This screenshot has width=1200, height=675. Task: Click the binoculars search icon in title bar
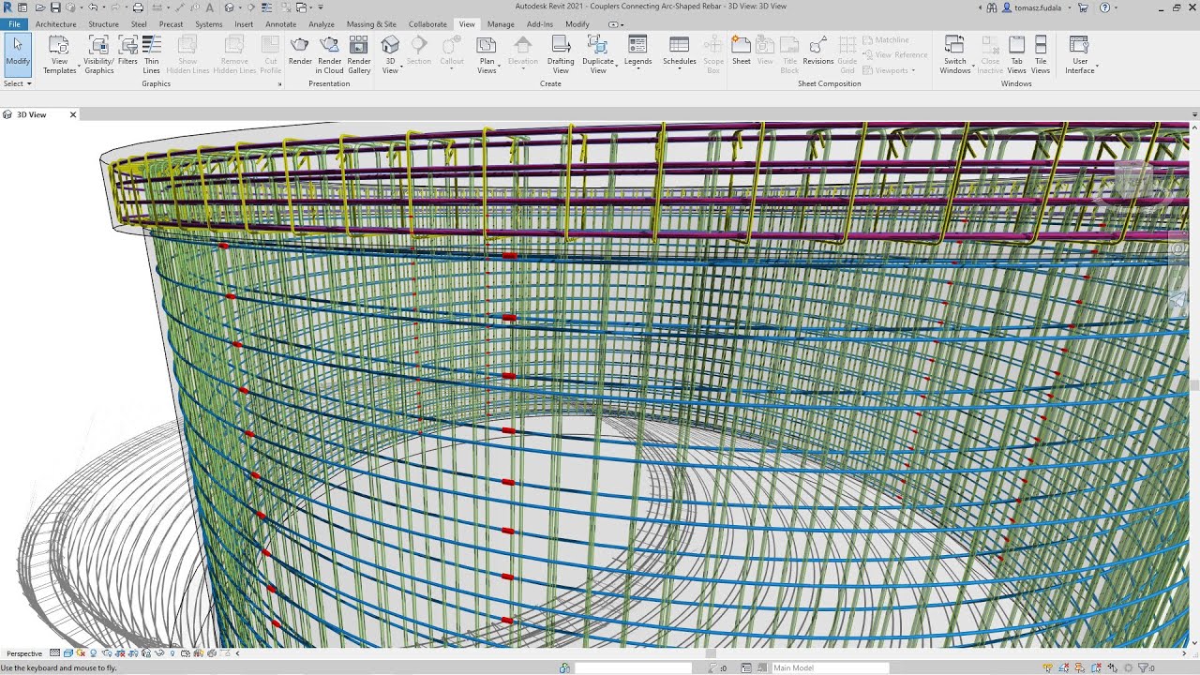(992, 7)
